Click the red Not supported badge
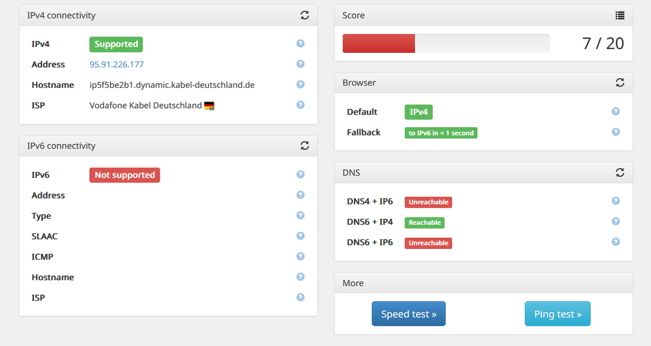 pos(124,175)
